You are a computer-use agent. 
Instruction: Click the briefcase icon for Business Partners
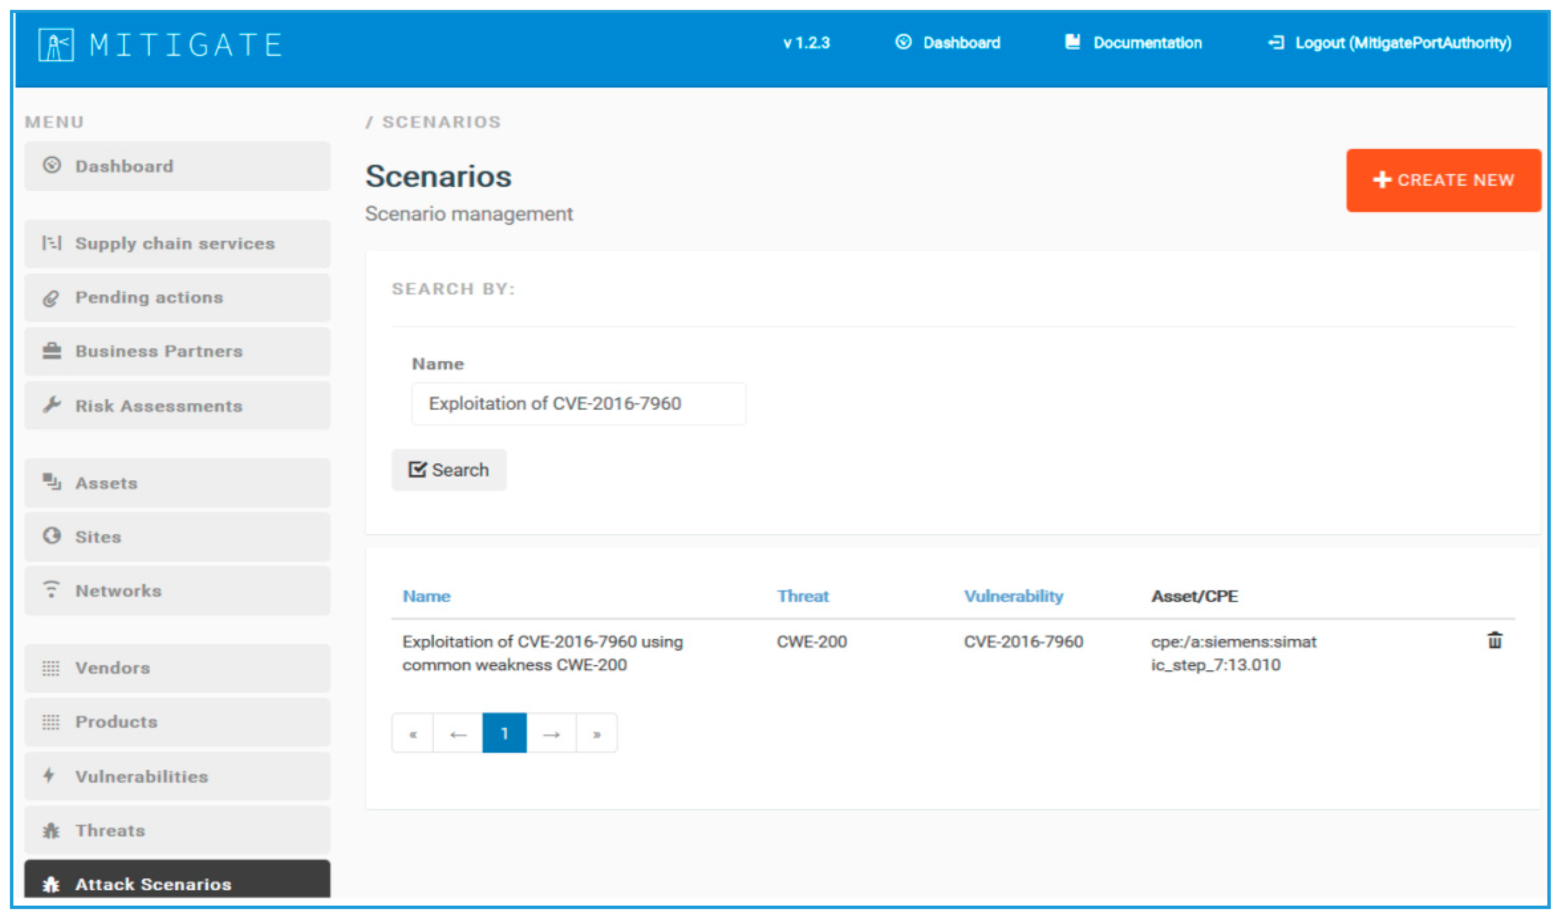click(x=52, y=351)
